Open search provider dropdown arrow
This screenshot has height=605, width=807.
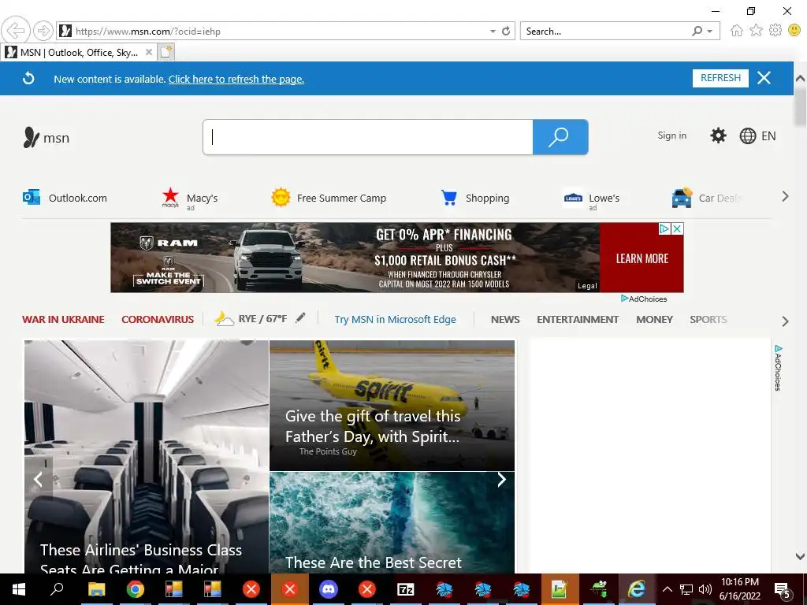[710, 32]
